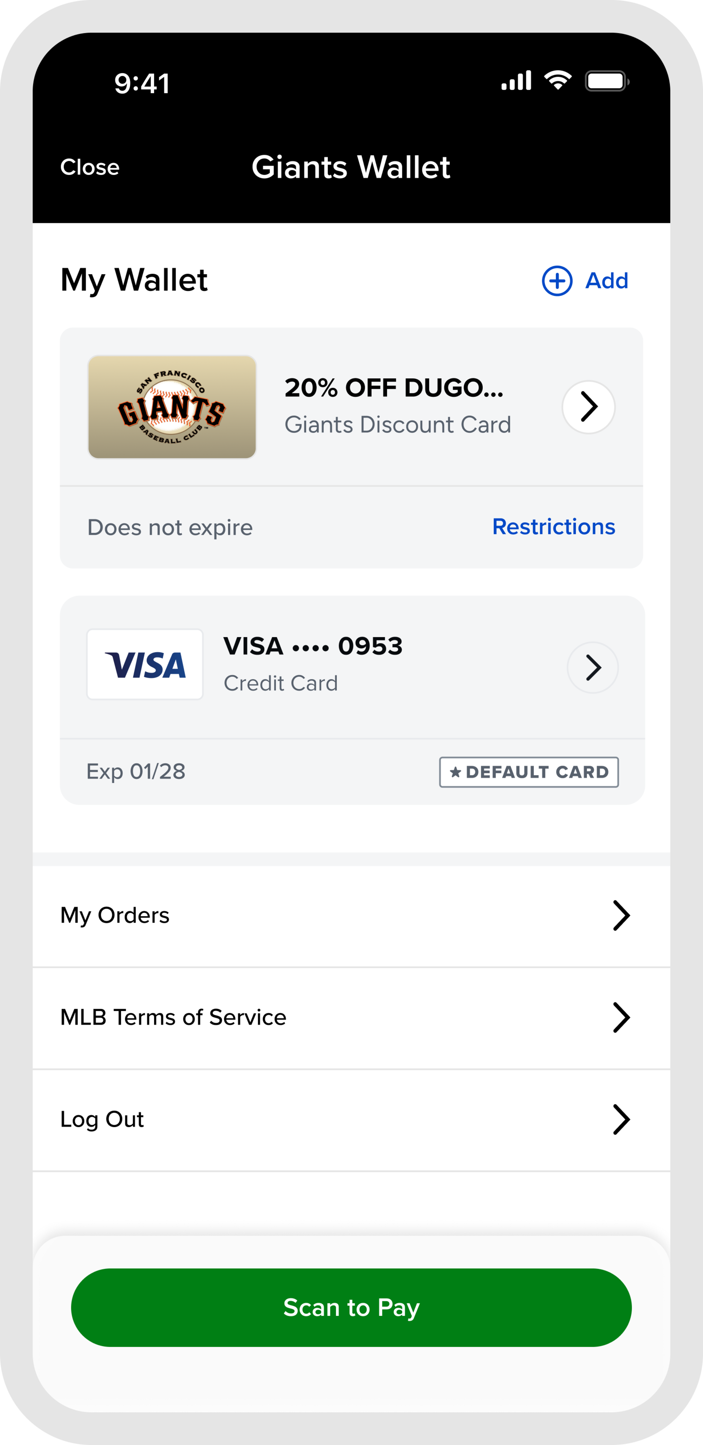Close the Giants Wallet screen
Image resolution: width=703 pixels, height=1445 pixels.
[90, 167]
